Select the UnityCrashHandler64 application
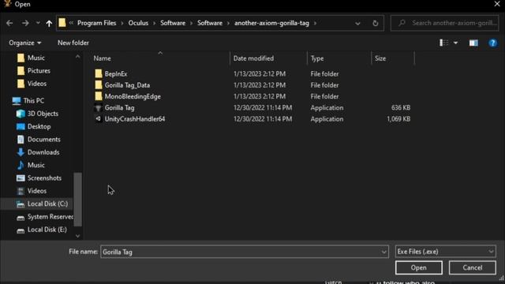Viewport: 505px width, 284px height. click(135, 119)
